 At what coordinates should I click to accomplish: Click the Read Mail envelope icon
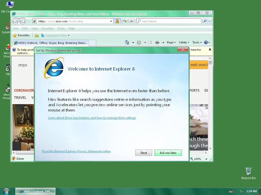tap(150, 42)
